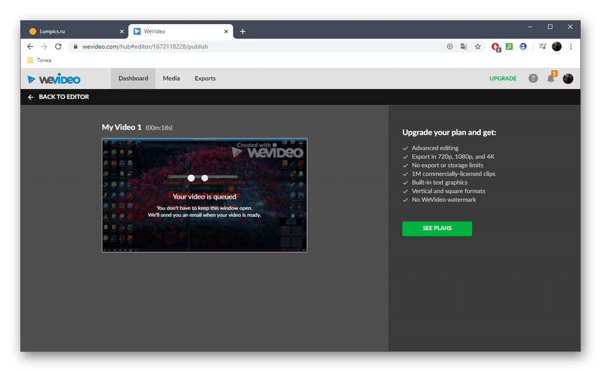Click the queued video preview thumbnail
This screenshot has width=601, height=372.
[x=204, y=195]
